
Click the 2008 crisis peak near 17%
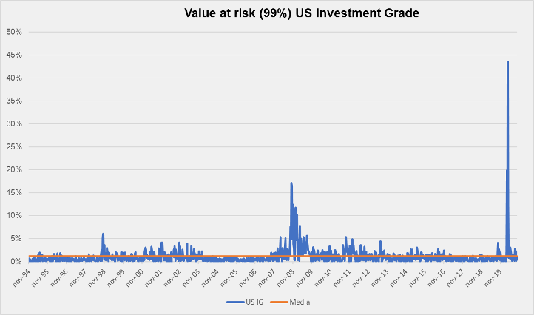click(x=291, y=183)
